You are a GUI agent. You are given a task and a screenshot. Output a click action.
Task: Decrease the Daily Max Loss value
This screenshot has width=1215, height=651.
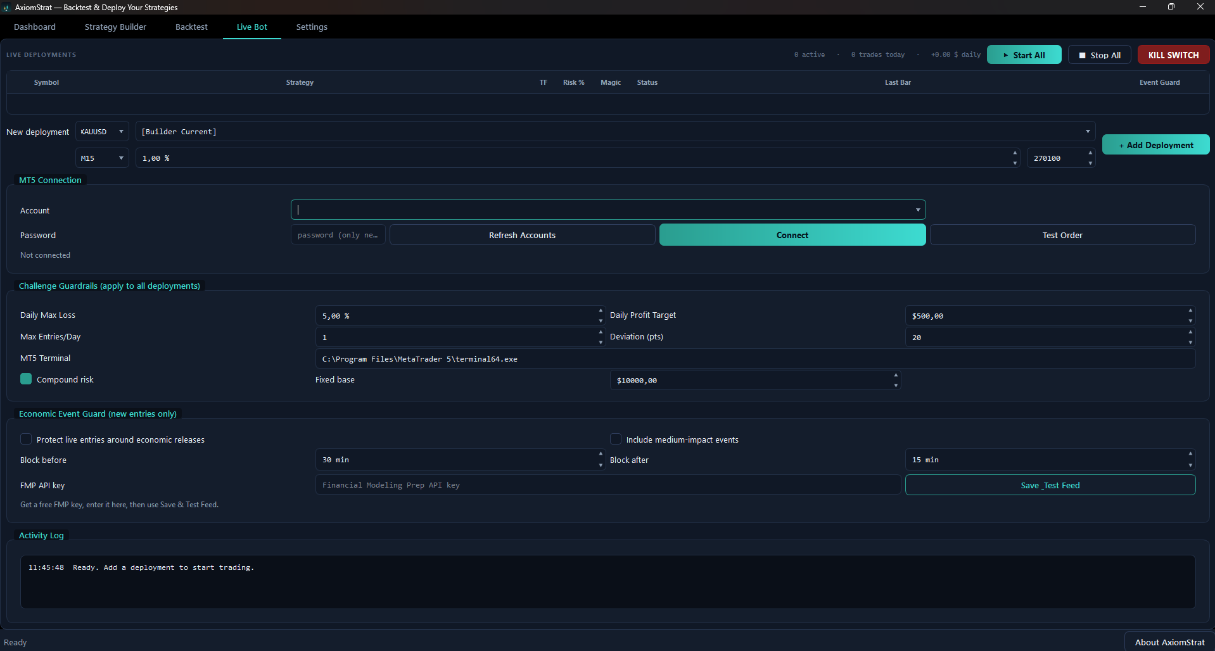point(601,320)
